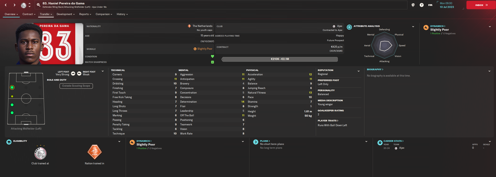Image resolution: width=496 pixels, height=177 pixels.
Task: Click the Determination attribute value 14
Action: pos(243,102)
